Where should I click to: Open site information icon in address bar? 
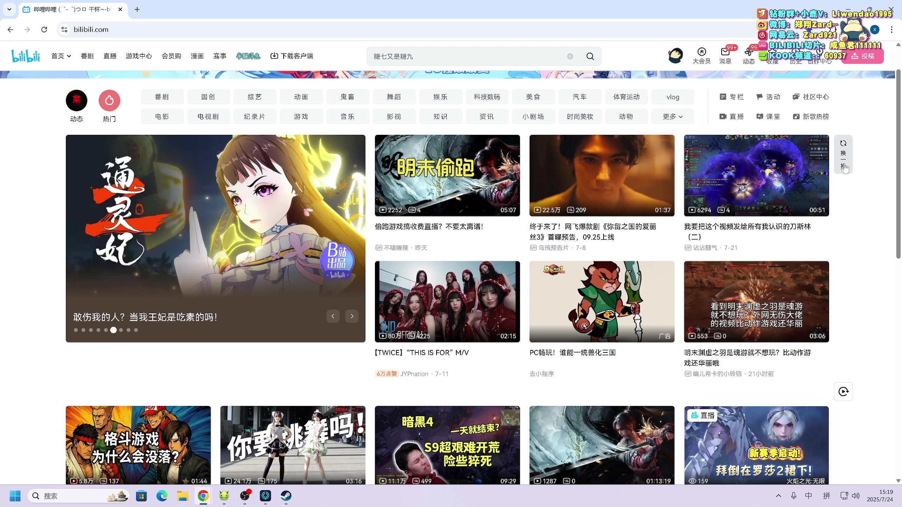coord(64,30)
